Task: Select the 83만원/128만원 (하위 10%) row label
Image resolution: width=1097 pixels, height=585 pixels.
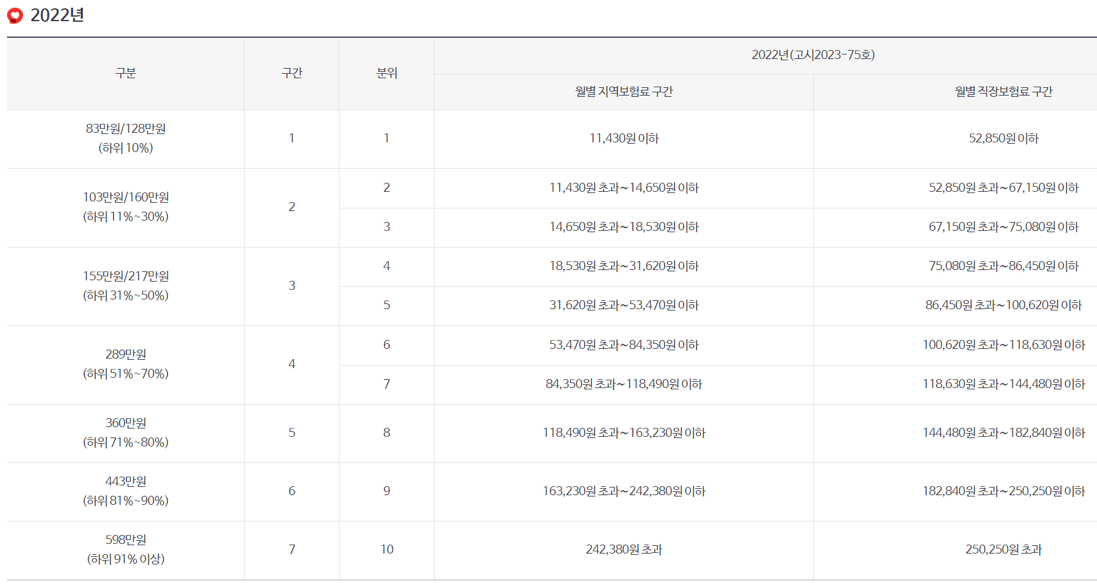Action: [125, 138]
